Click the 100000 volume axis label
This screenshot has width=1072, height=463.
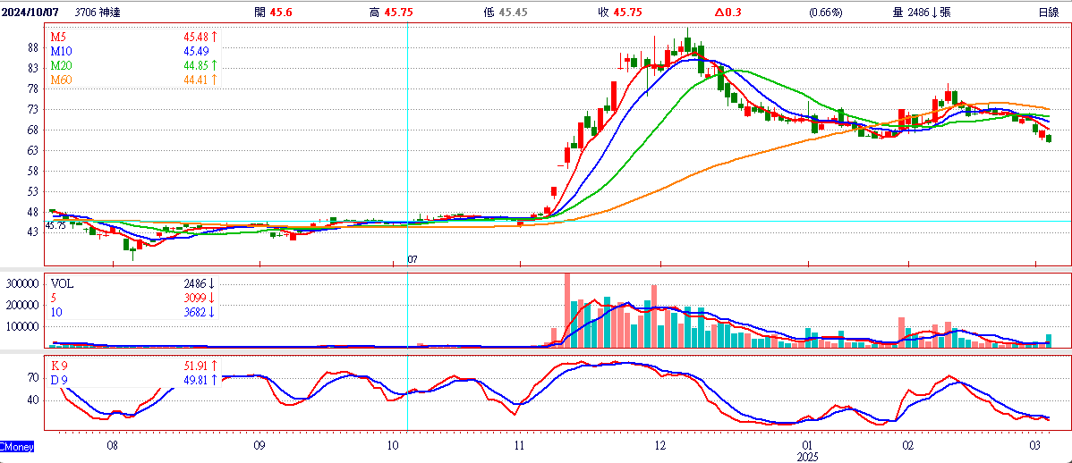tap(21, 326)
